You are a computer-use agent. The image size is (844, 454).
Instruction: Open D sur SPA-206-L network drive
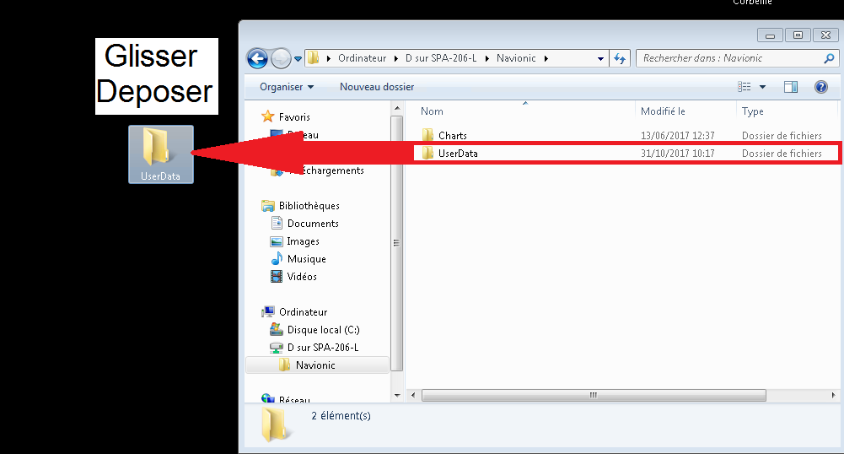click(x=322, y=348)
